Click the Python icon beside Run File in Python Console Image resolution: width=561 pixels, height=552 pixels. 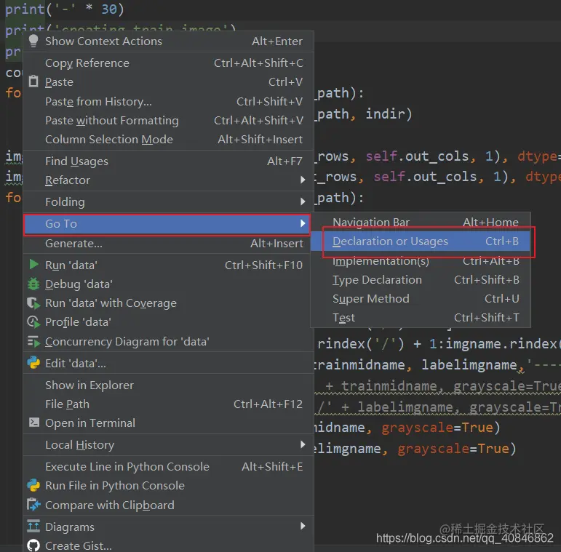(x=33, y=485)
